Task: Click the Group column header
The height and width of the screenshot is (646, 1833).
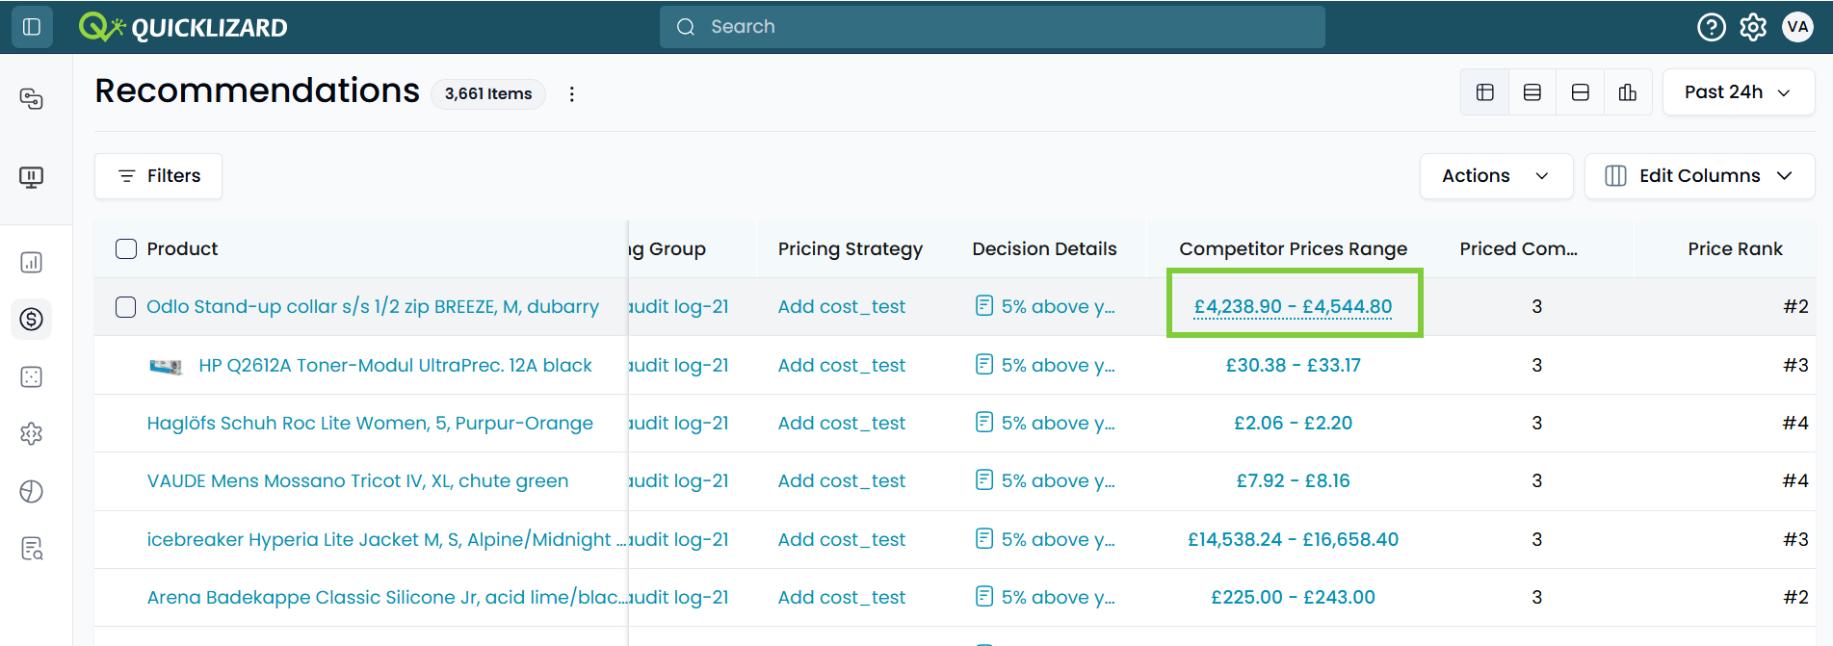Action: 668,249
